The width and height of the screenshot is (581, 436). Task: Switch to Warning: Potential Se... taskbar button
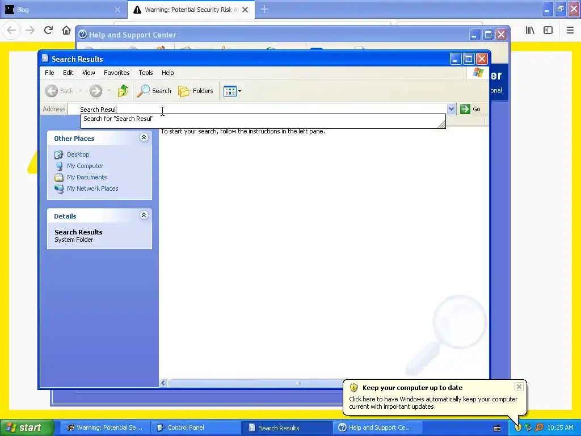click(105, 427)
